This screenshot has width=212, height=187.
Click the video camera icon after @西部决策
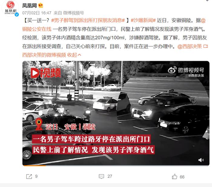pos(206,46)
